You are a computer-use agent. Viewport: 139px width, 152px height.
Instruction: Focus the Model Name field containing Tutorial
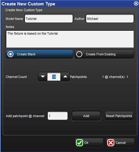click(49, 19)
